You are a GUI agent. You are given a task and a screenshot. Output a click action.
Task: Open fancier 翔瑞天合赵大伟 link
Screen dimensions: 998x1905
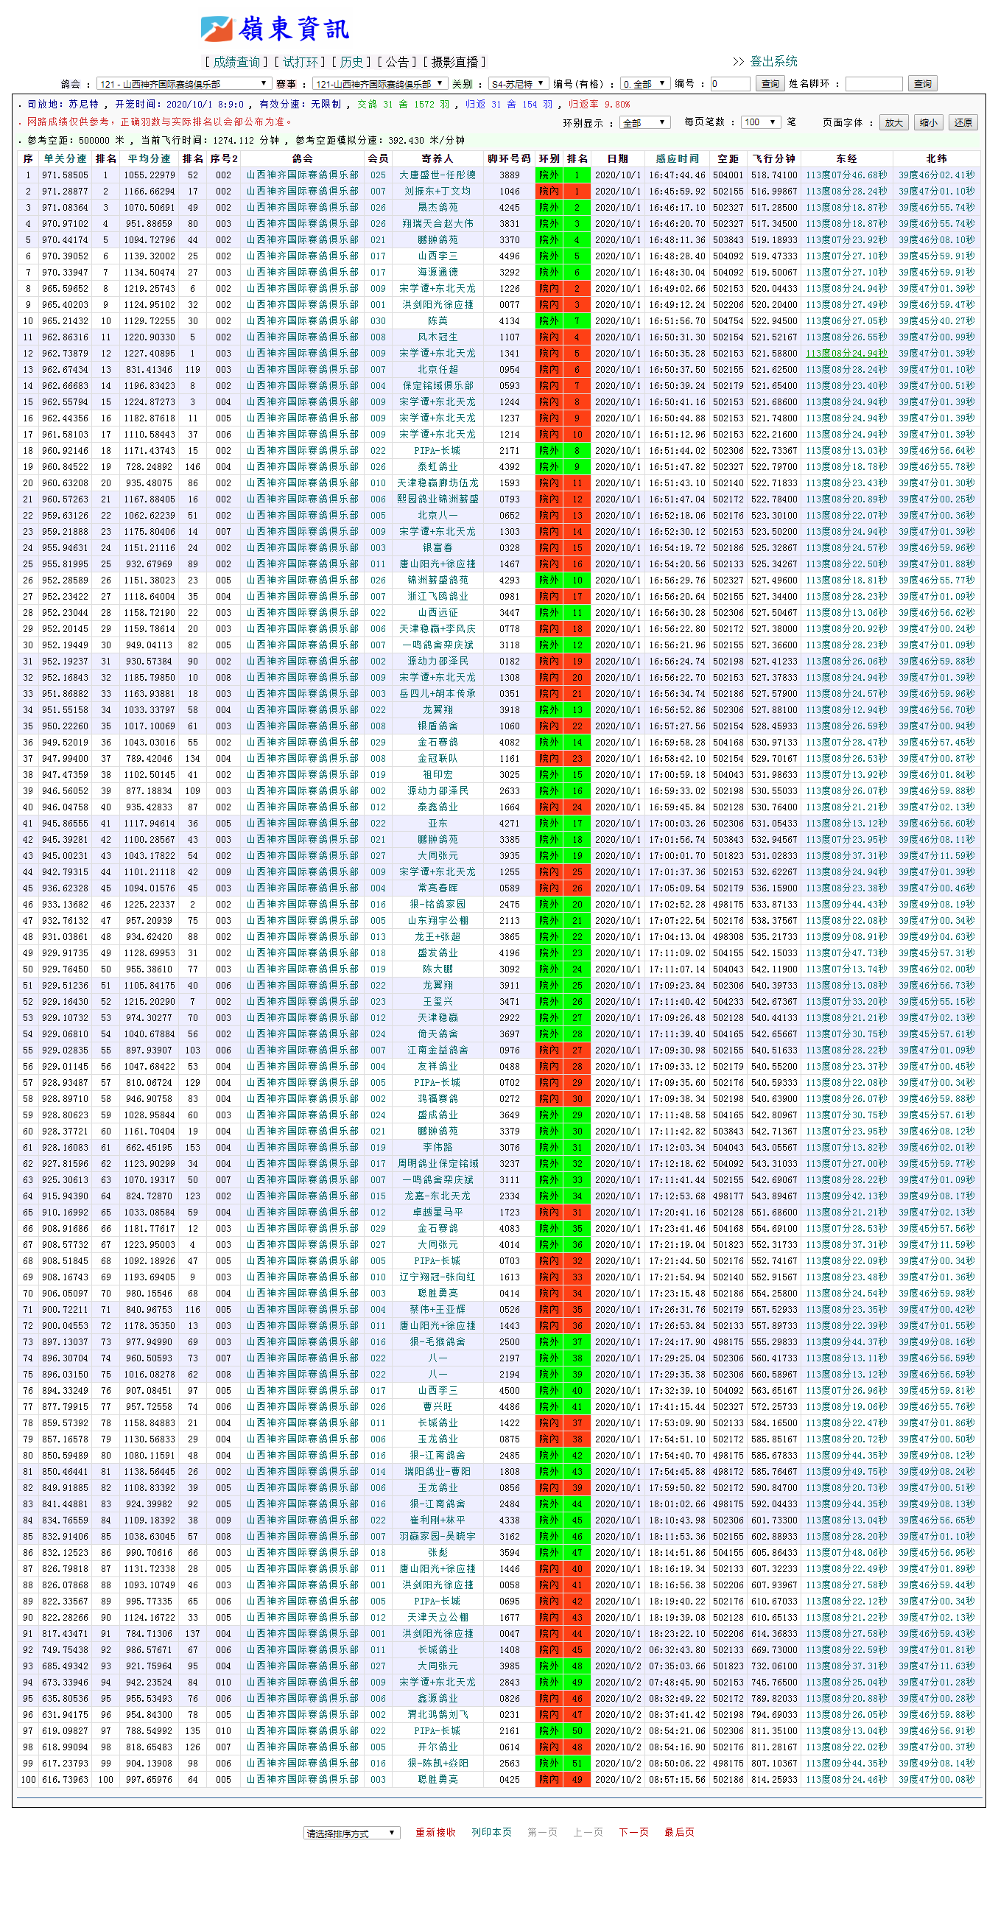437,223
